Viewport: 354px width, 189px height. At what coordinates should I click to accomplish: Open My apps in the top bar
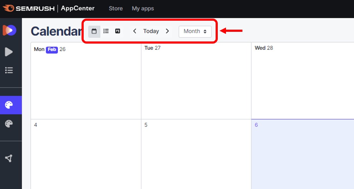click(143, 9)
